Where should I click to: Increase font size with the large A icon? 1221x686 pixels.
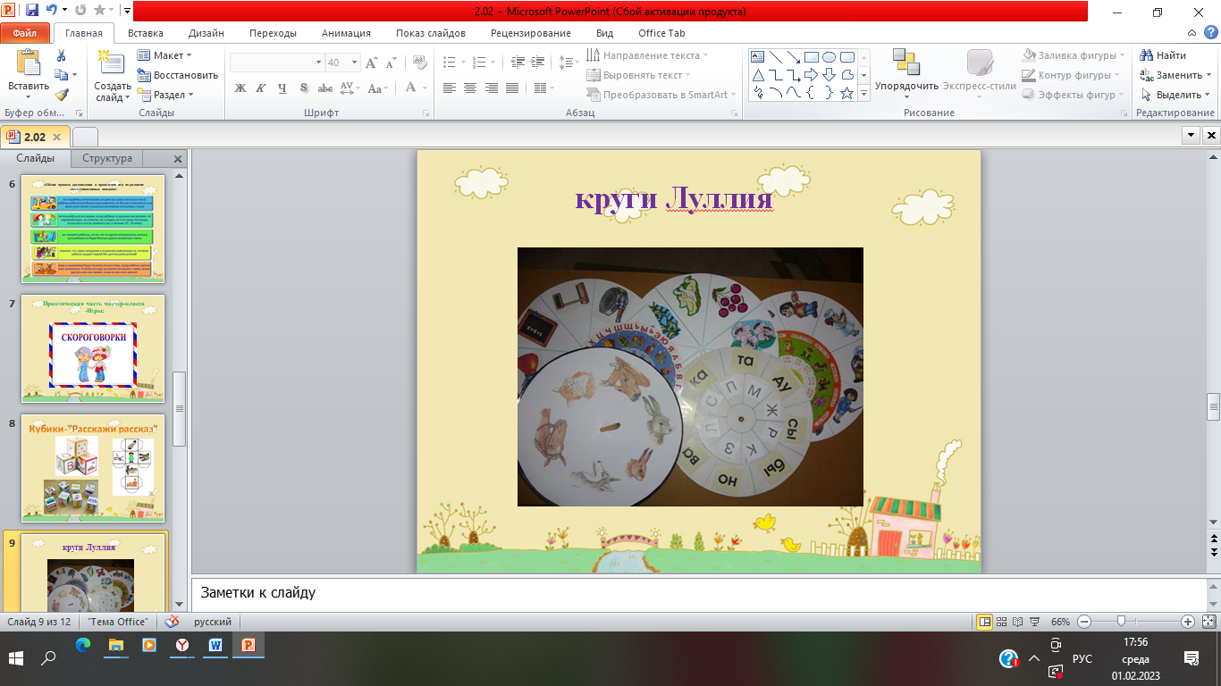click(x=373, y=63)
